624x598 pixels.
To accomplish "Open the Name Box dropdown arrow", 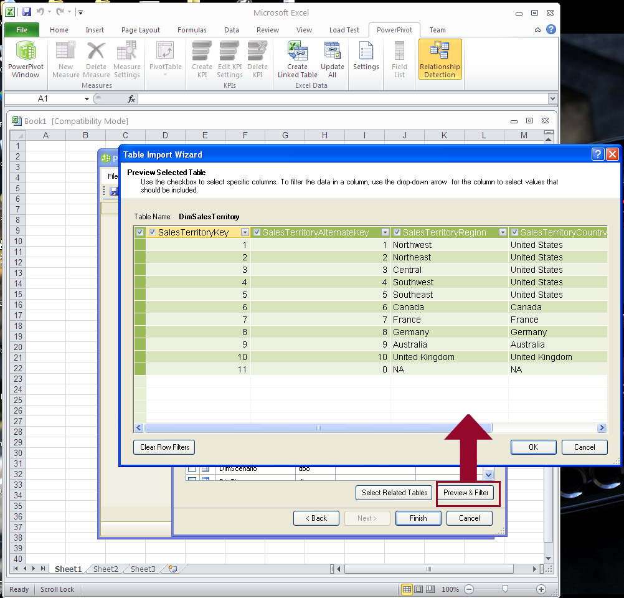I will click(x=87, y=99).
